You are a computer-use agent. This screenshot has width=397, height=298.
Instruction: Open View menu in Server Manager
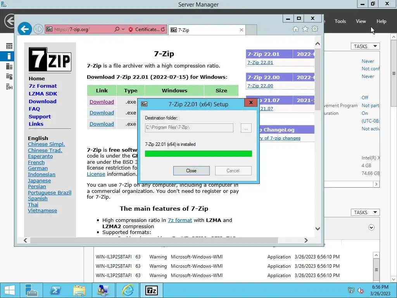[x=361, y=21]
